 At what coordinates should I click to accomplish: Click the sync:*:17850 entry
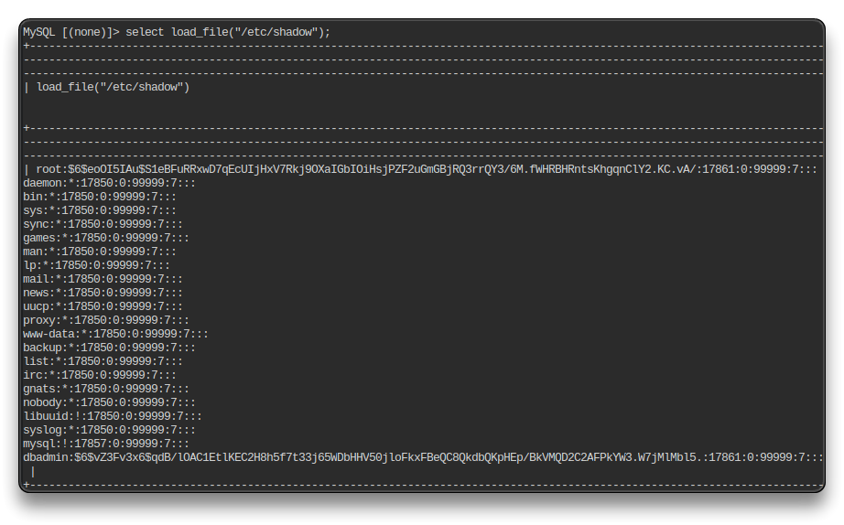[103, 224]
